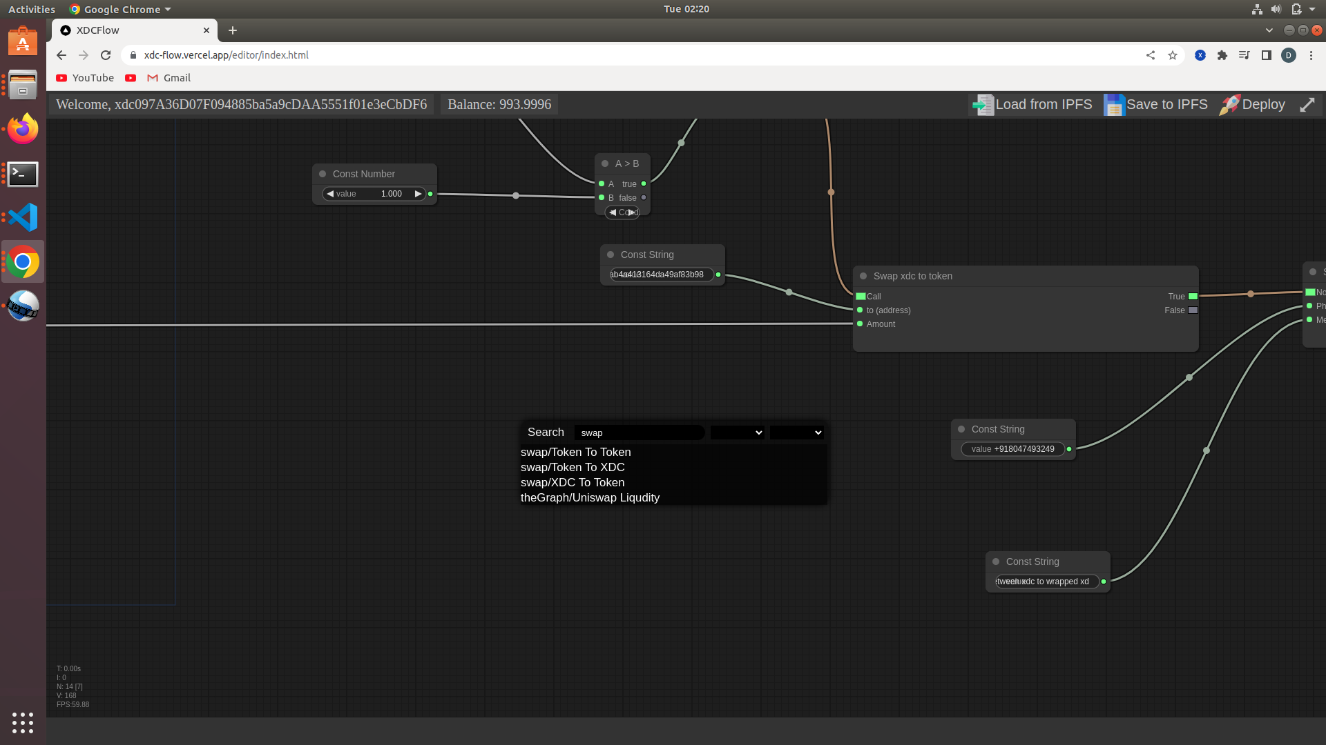Bookmark this page with the star icon
The height and width of the screenshot is (745, 1326).
(1173, 55)
